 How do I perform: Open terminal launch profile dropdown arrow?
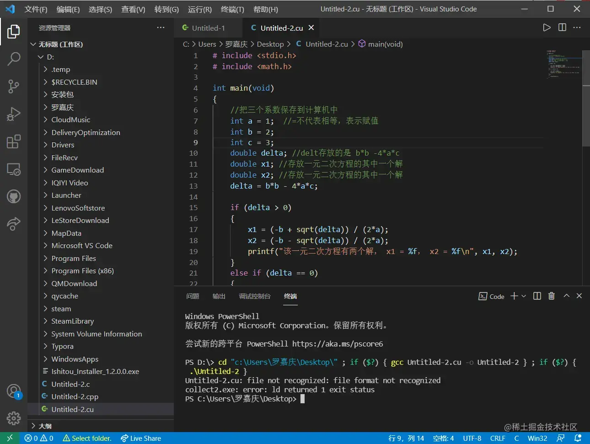pyautogui.click(x=524, y=296)
